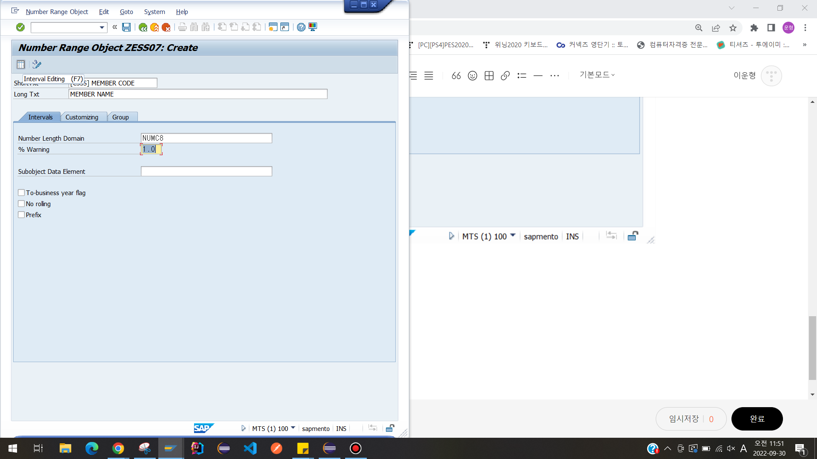Image resolution: width=817 pixels, height=459 pixels.
Task: Click the zoom magnifier icon in Chrome
Action: 699,28
